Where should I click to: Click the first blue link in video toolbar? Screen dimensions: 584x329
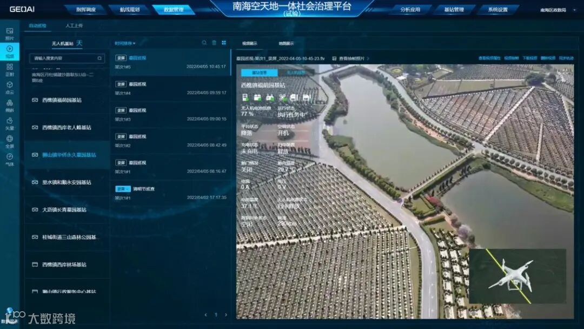pyautogui.click(x=489, y=58)
